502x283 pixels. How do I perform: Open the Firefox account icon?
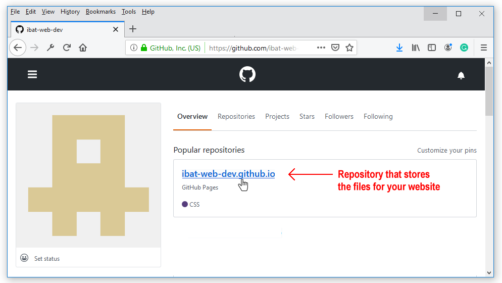(x=448, y=48)
